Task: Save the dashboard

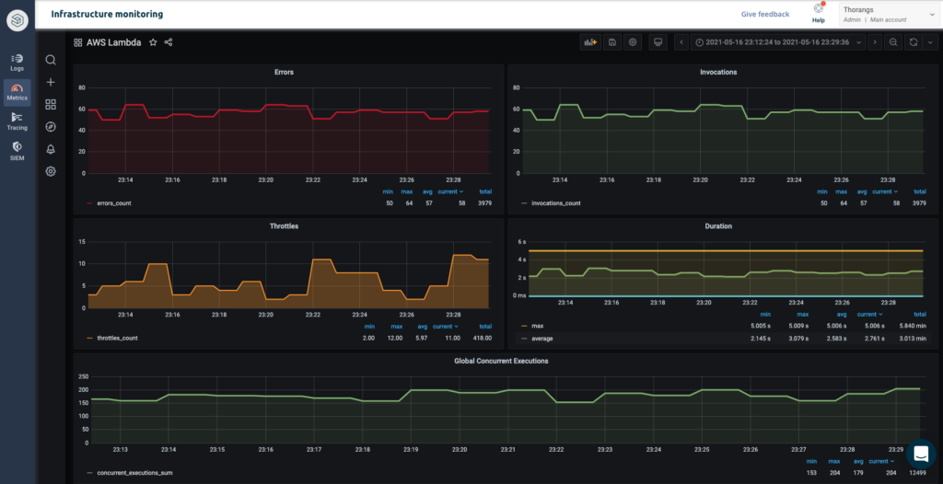Action: 611,42
